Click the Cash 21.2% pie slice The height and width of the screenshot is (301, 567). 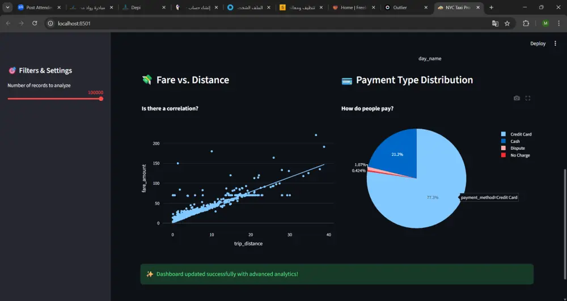394,154
